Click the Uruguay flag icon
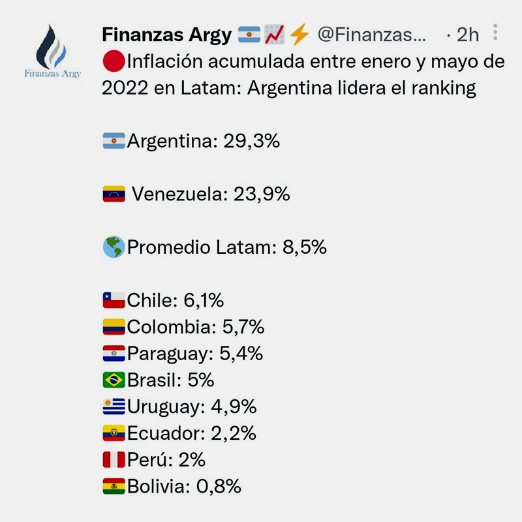This screenshot has width=522, height=522. pyautogui.click(x=114, y=407)
